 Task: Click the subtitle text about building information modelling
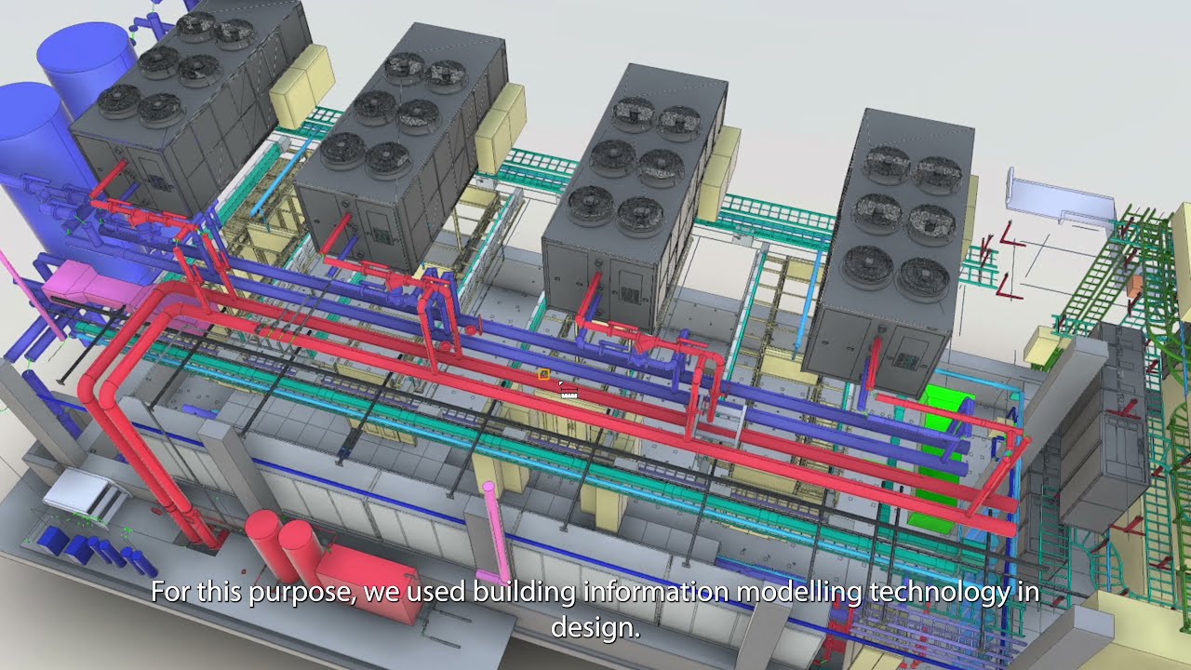pos(595,609)
